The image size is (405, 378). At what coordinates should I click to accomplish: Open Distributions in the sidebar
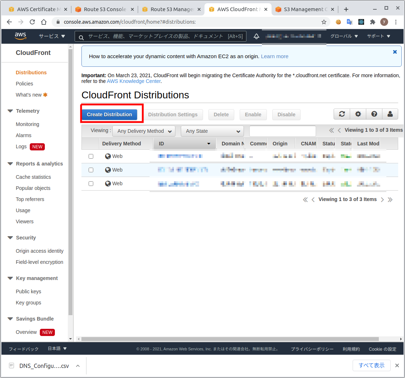tap(31, 73)
